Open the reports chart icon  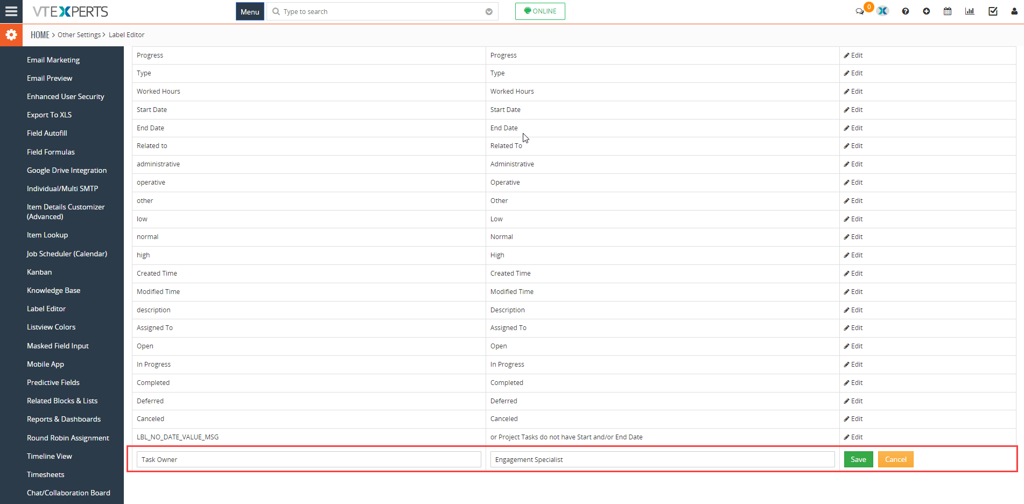point(970,11)
